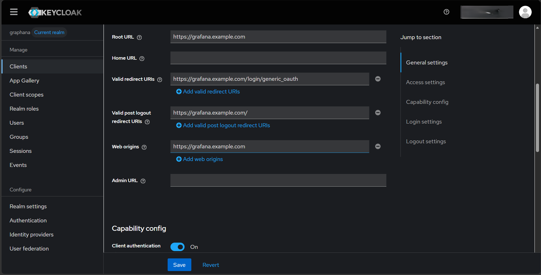541x275 pixels.
Task: Open Events in the sidebar
Action: click(52, 165)
